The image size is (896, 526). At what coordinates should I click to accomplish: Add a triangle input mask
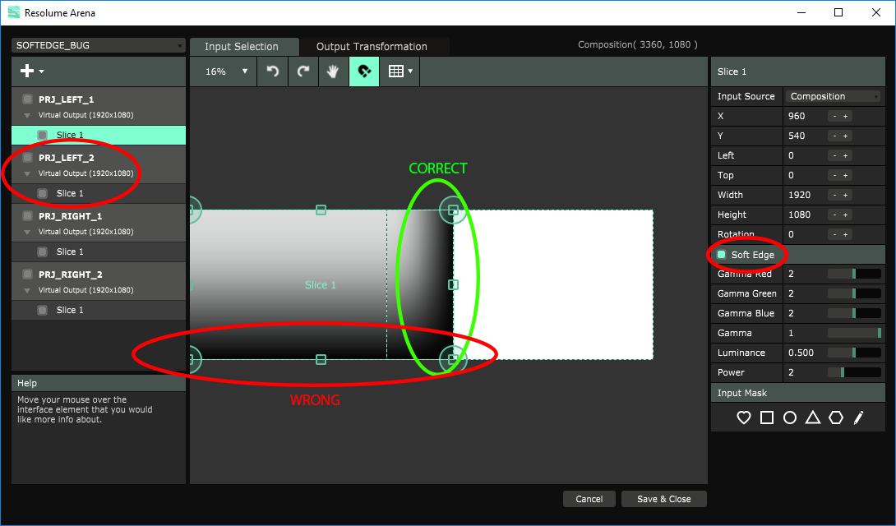(x=813, y=418)
